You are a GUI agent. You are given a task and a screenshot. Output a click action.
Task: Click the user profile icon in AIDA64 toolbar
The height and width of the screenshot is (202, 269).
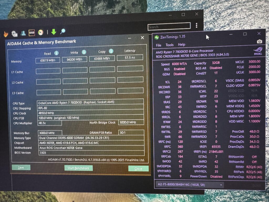pos(23,33)
